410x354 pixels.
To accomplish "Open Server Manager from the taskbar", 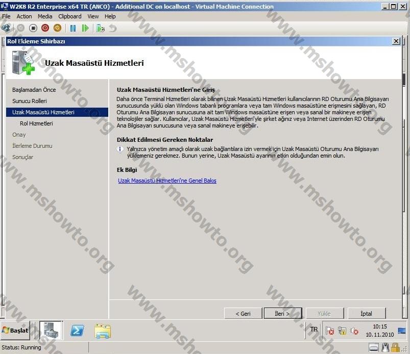I will [x=51, y=331].
